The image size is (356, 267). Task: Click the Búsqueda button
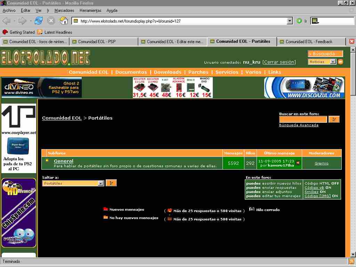tap(325, 54)
